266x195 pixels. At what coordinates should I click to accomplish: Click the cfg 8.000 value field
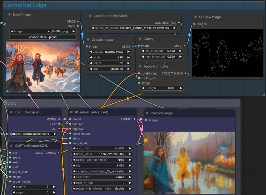click(102, 166)
